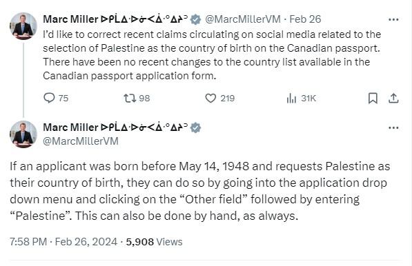Bookmark the first Marc Miller tweet
This screenshot has width=412, height=266.
pos(373,99)
